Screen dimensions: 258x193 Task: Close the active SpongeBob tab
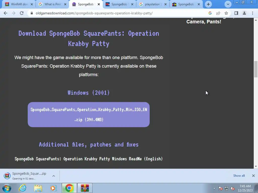tap(99, 4)
